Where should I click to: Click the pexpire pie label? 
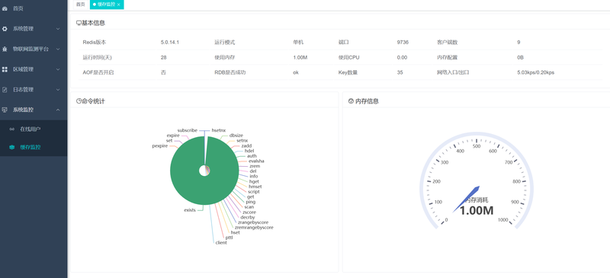(159, 145)
